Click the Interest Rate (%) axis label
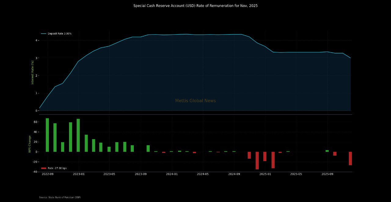 click(32, 72)
